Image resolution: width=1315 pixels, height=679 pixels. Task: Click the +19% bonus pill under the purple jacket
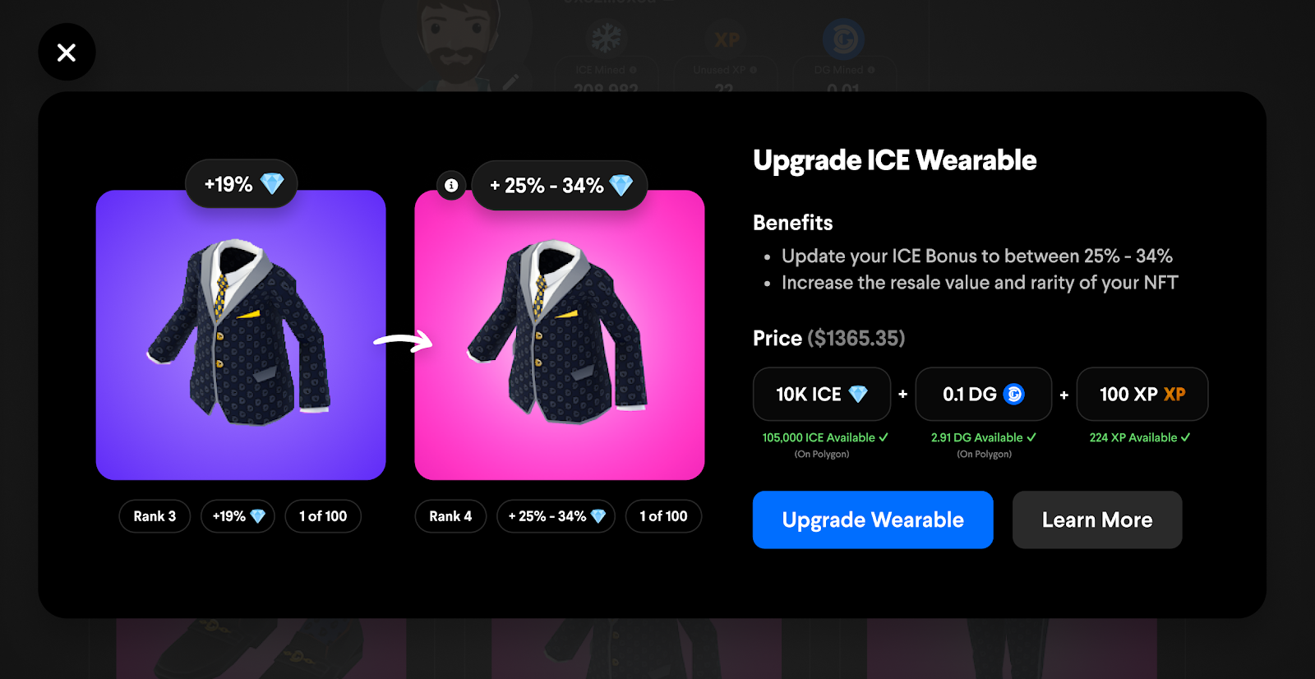pos(238,516)
